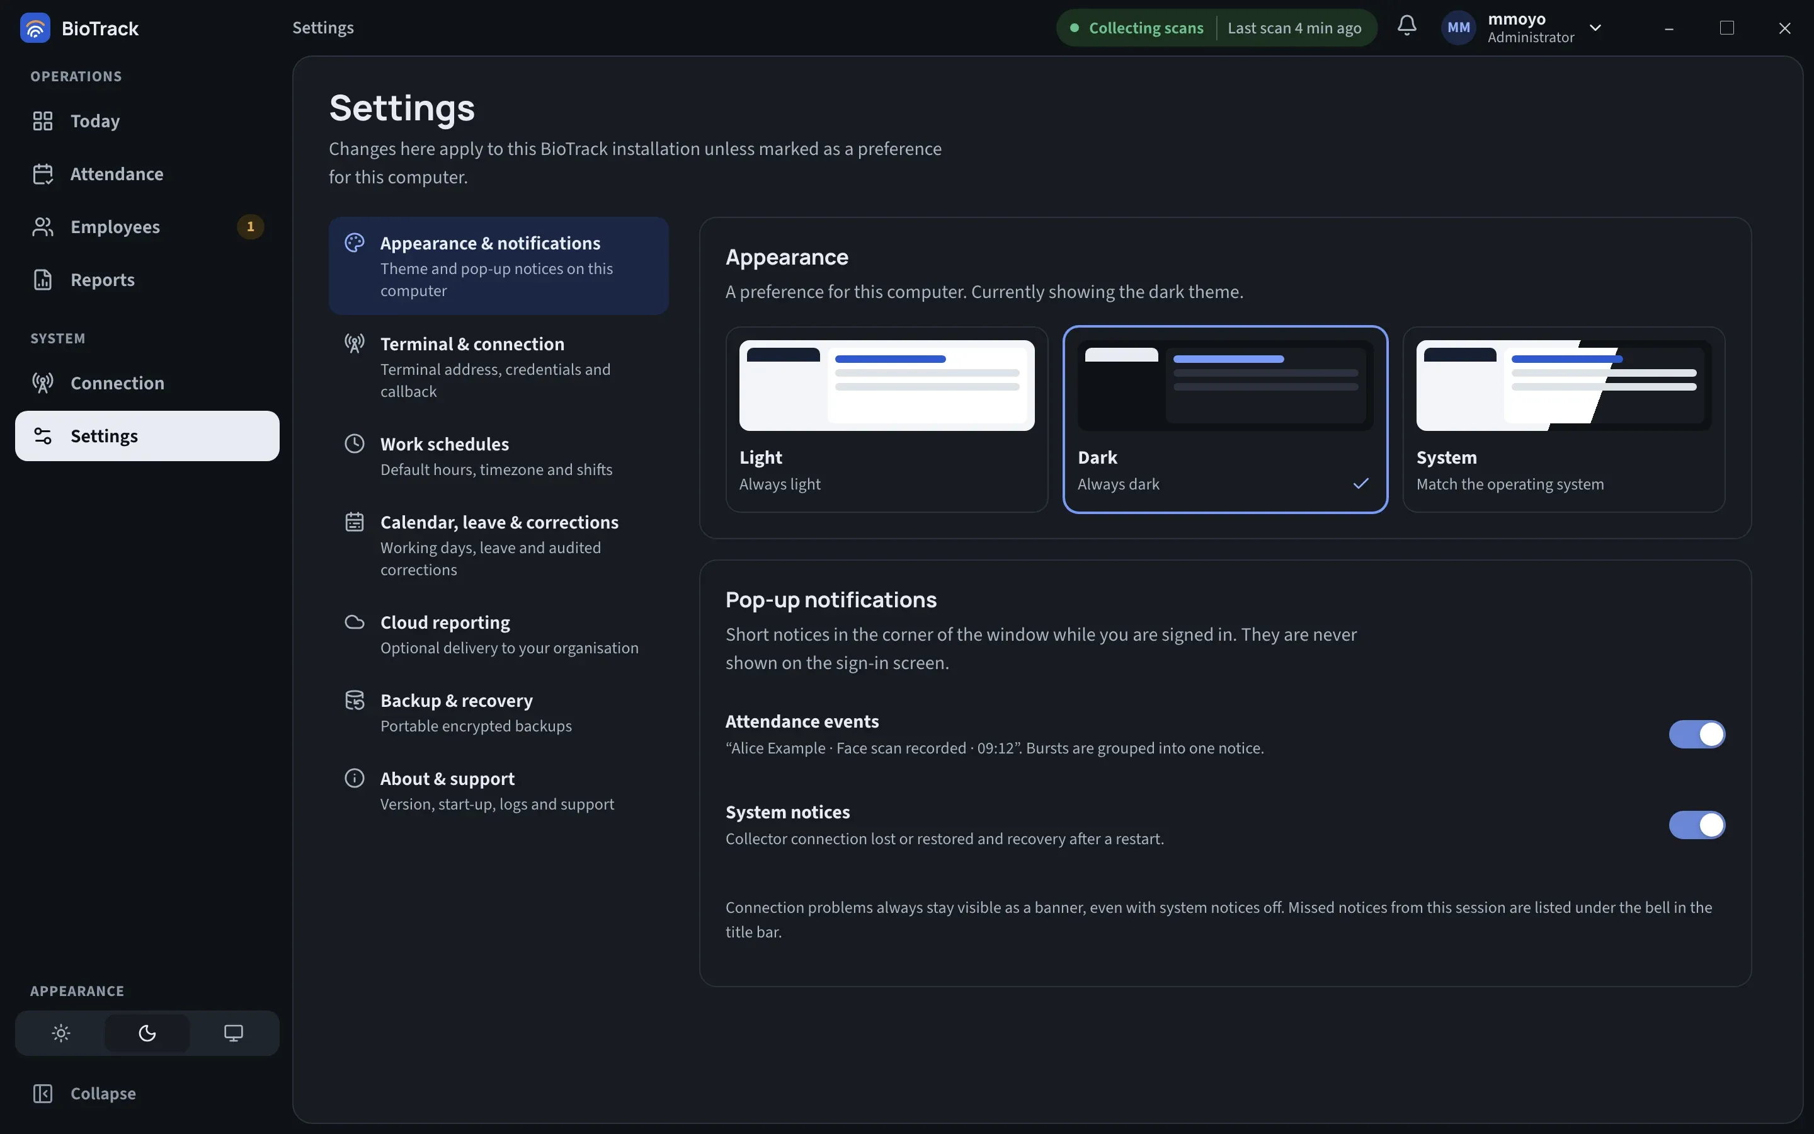
Task: Click the Employees badge showing 1
Action: point(250,227)
